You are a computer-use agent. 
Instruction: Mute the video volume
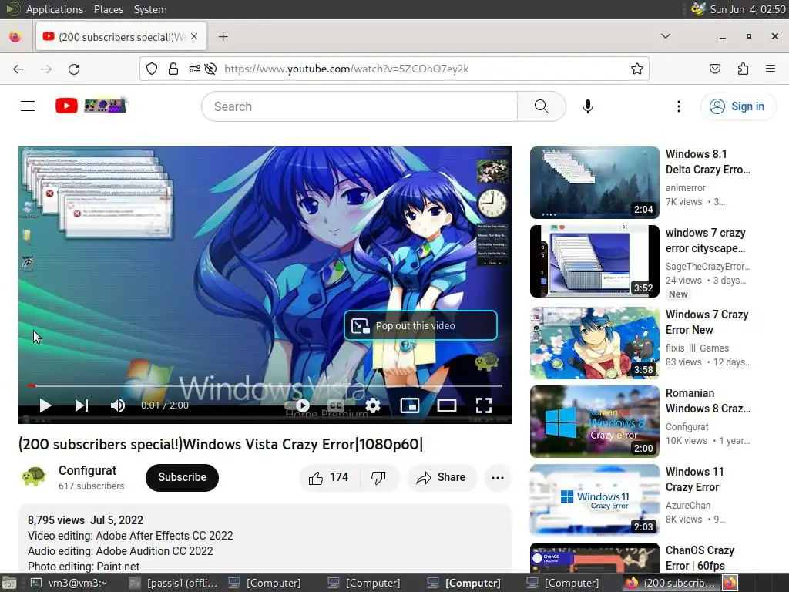point(118,405)
